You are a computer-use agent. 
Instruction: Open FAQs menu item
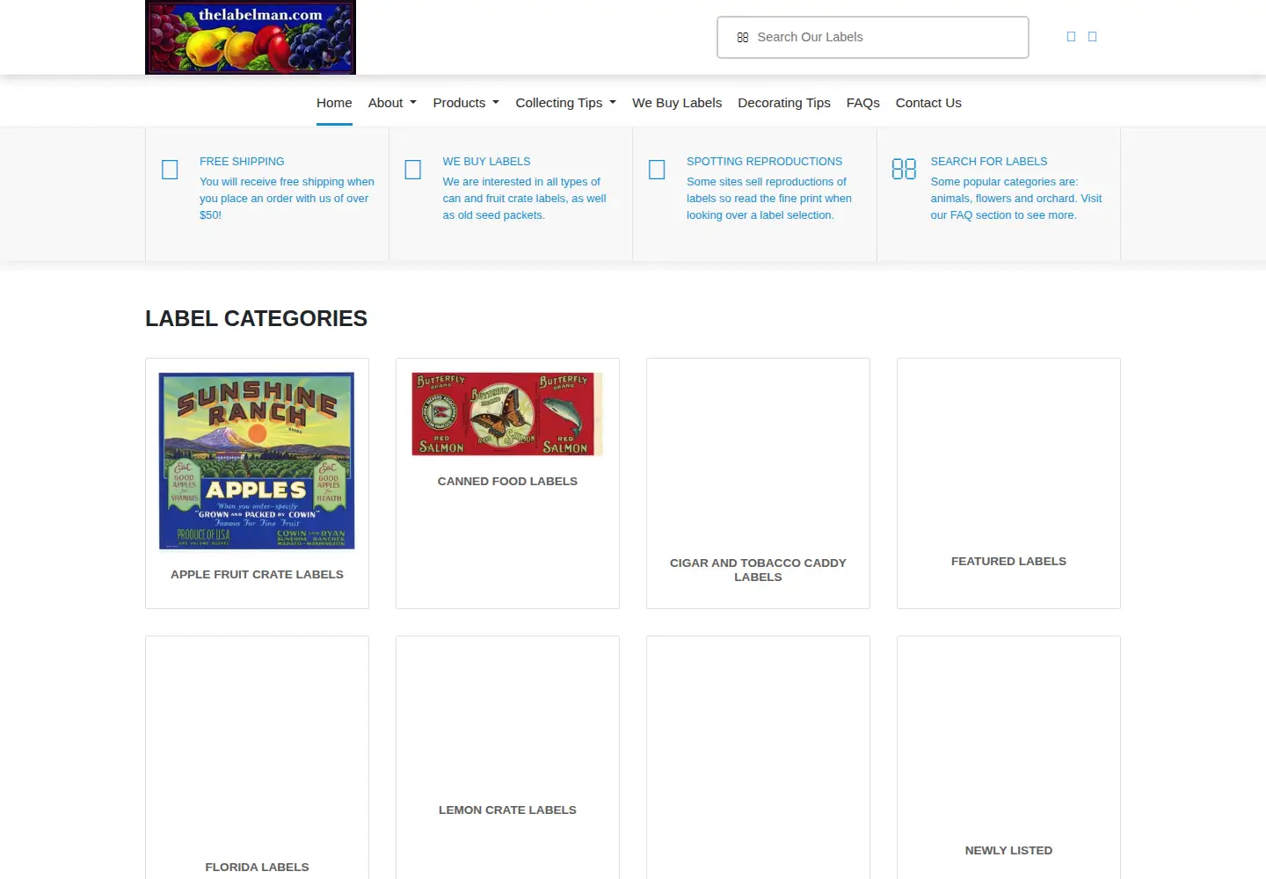coord(863,103)
